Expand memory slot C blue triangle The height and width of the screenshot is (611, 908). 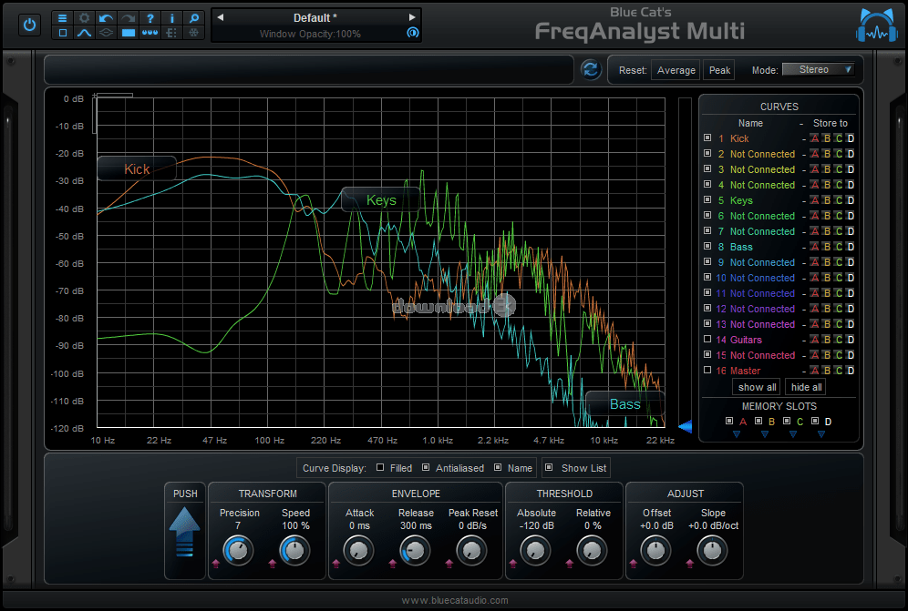pyautogui.click(x=793, y=434)
